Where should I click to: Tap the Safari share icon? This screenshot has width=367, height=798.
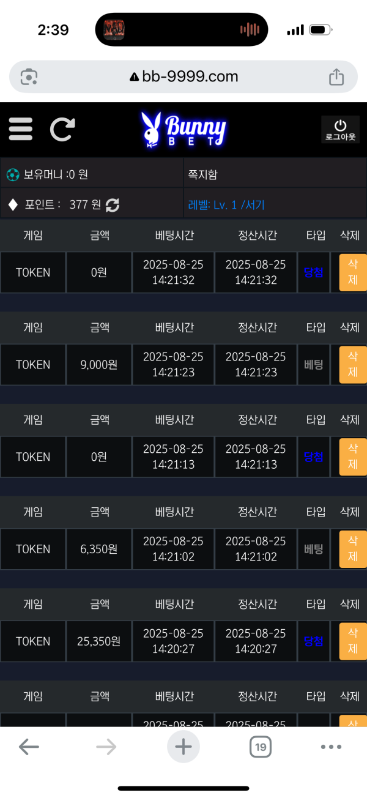[336, 77]
